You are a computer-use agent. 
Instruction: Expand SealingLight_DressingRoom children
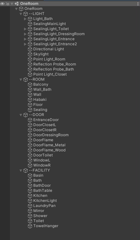click(26, 34)
